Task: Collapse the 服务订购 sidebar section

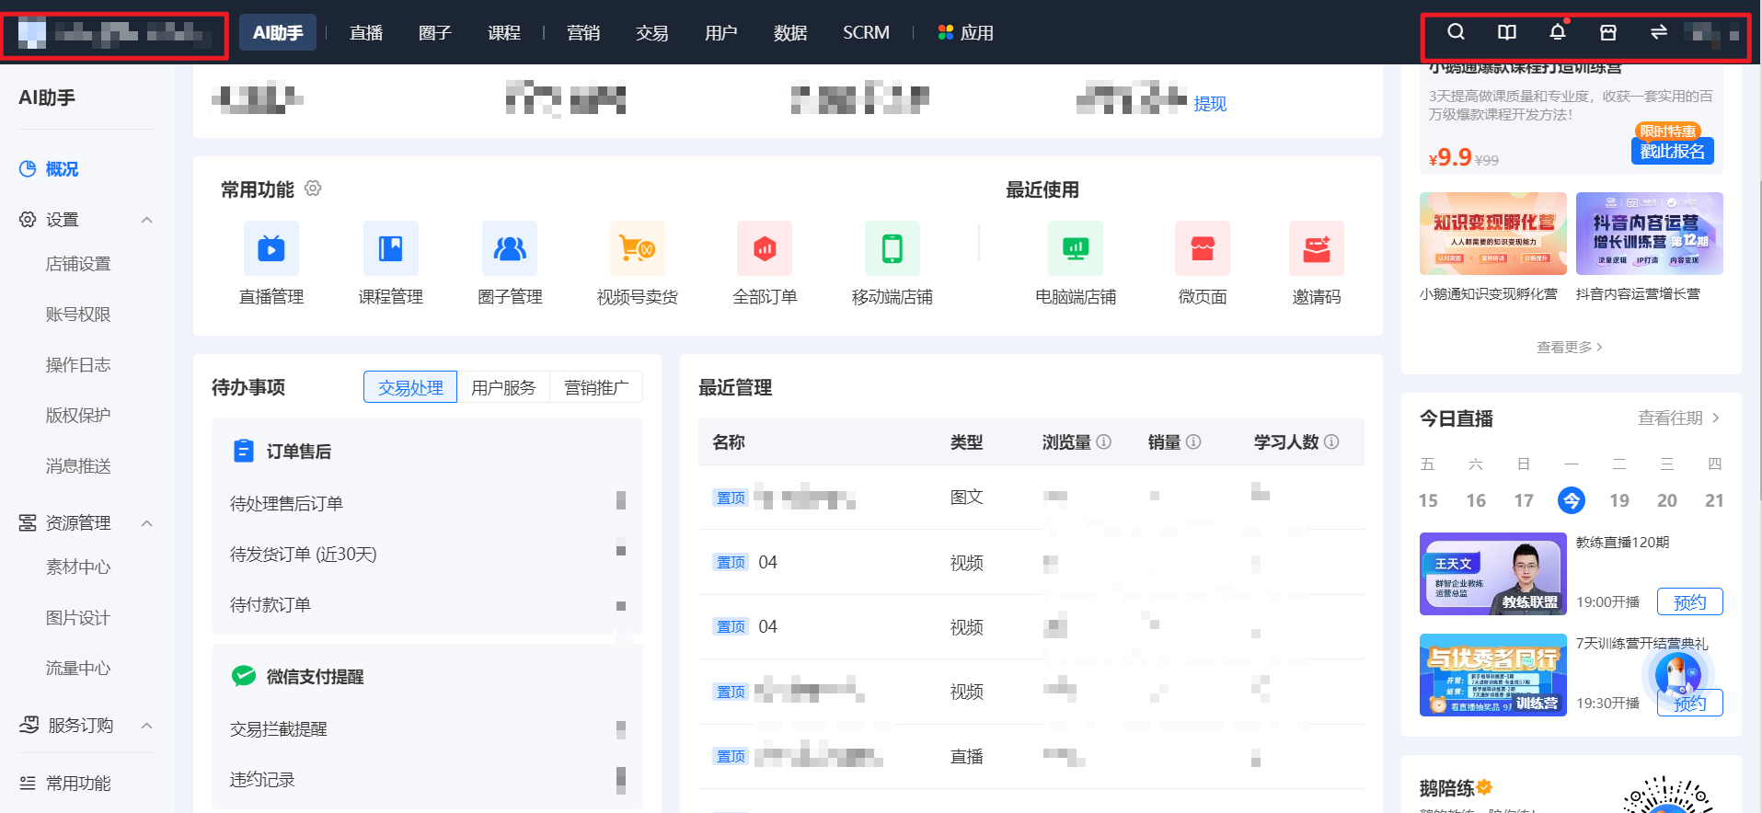Action: click(x=147, y=726)
